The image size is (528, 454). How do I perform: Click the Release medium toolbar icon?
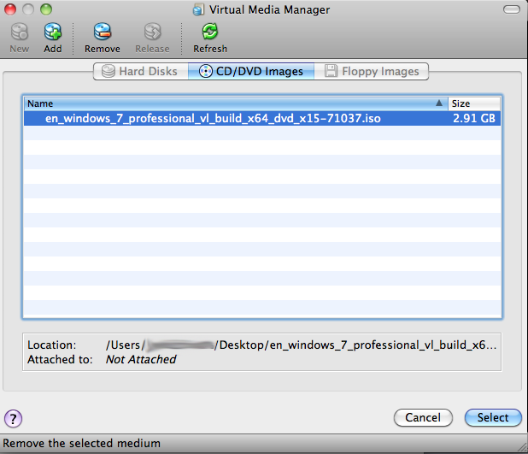point(152,32)
